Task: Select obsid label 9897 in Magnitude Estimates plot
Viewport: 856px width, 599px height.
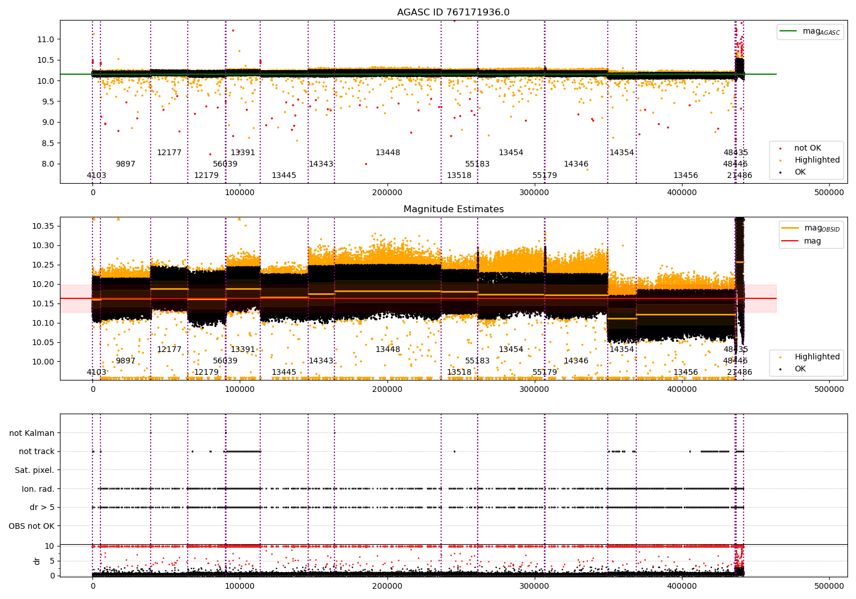Action: coord(126,361)
